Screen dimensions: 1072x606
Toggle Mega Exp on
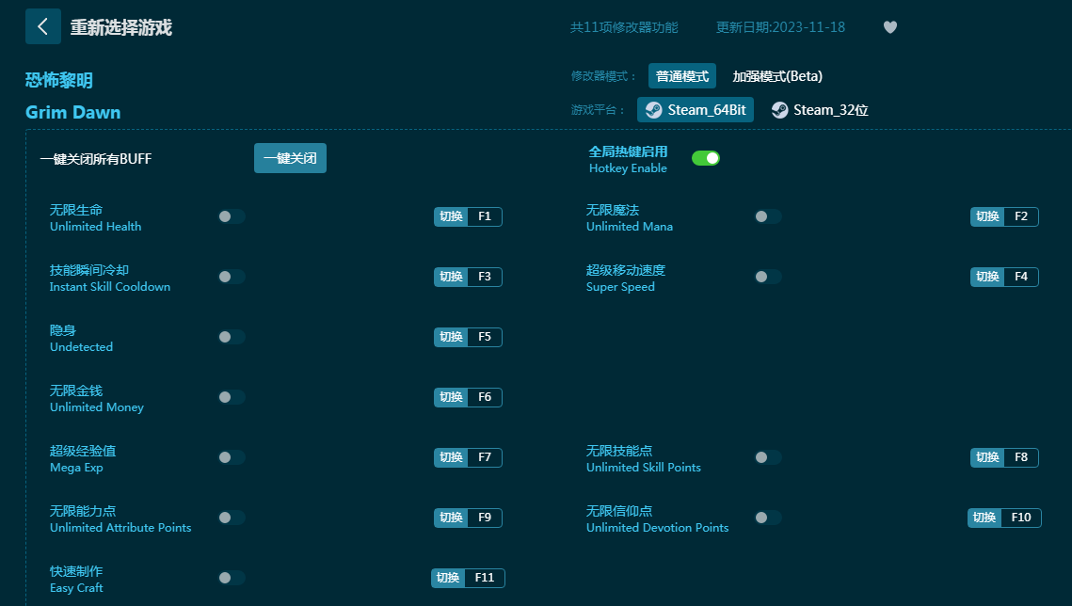coord(232,457)
